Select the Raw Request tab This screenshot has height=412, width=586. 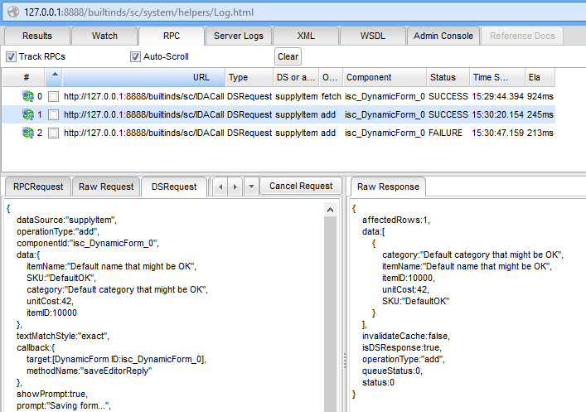106,187
